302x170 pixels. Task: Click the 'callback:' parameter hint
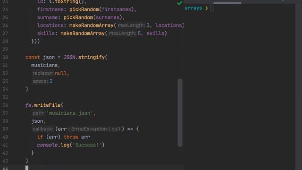click(x=42, y=129)
